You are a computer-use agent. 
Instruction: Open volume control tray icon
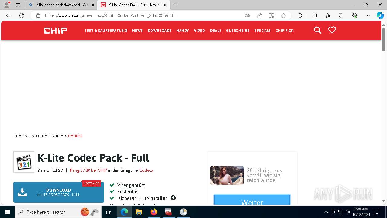click(348, 212)
